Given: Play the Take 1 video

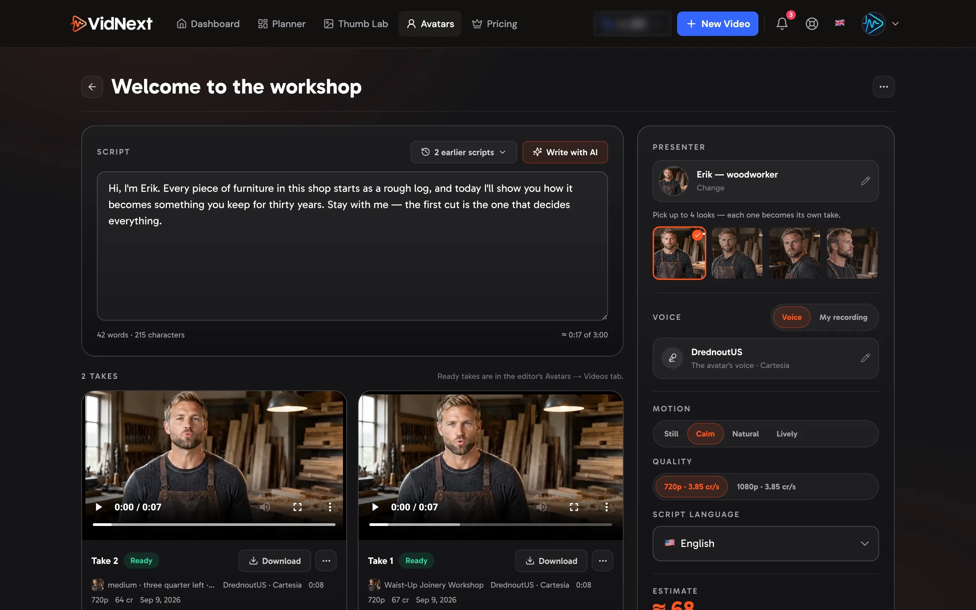Looking at the screenshot, I should tap(375, 507).
